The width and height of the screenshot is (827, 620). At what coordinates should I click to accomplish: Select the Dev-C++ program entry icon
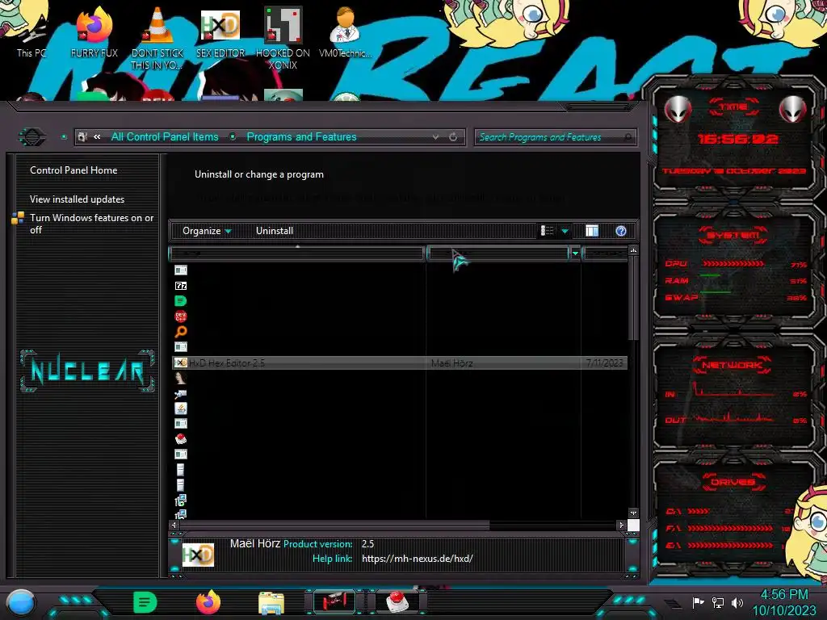pos(180,316)
